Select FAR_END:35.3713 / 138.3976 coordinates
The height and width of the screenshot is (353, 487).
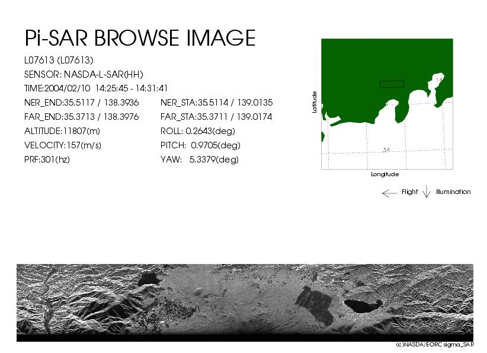pos(81,117)
